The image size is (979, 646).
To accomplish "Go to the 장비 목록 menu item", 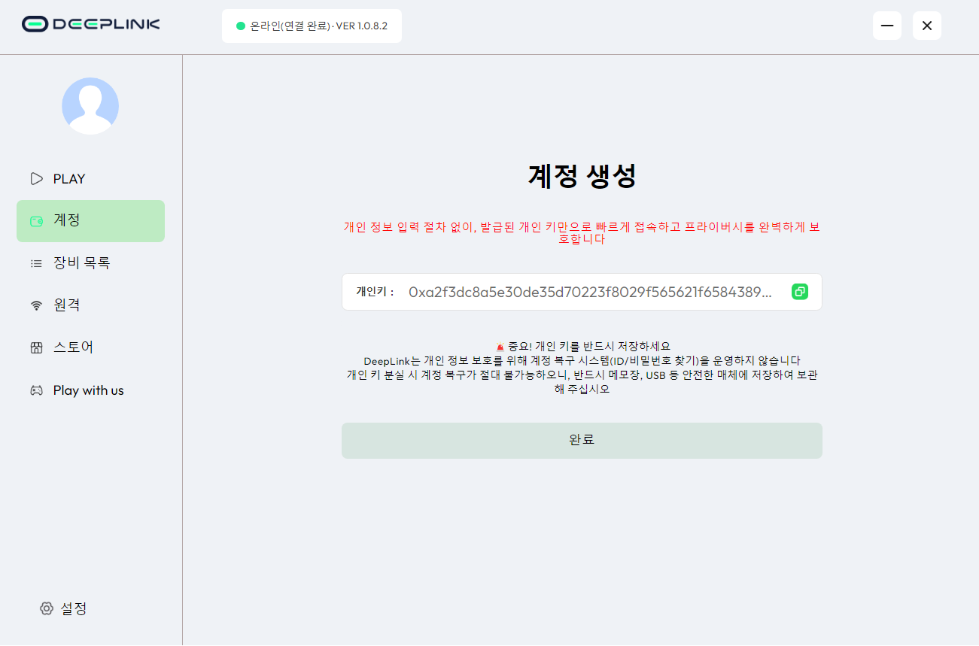I will click(81, 263).
